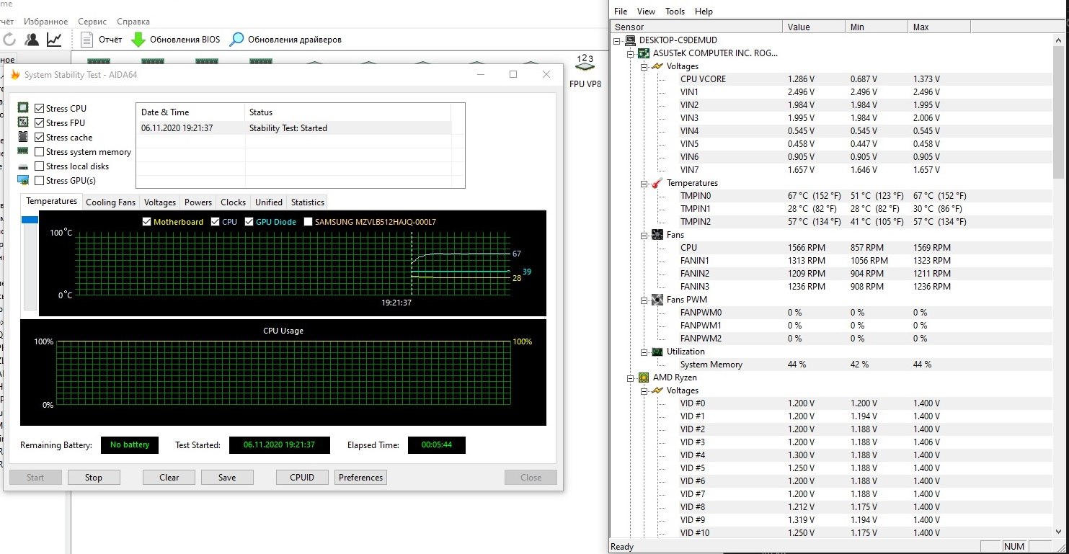Enable the Stress GPU(s) checkbox
The width and height of the screenshot is (1069, 554).
click(x=40, y=181)
